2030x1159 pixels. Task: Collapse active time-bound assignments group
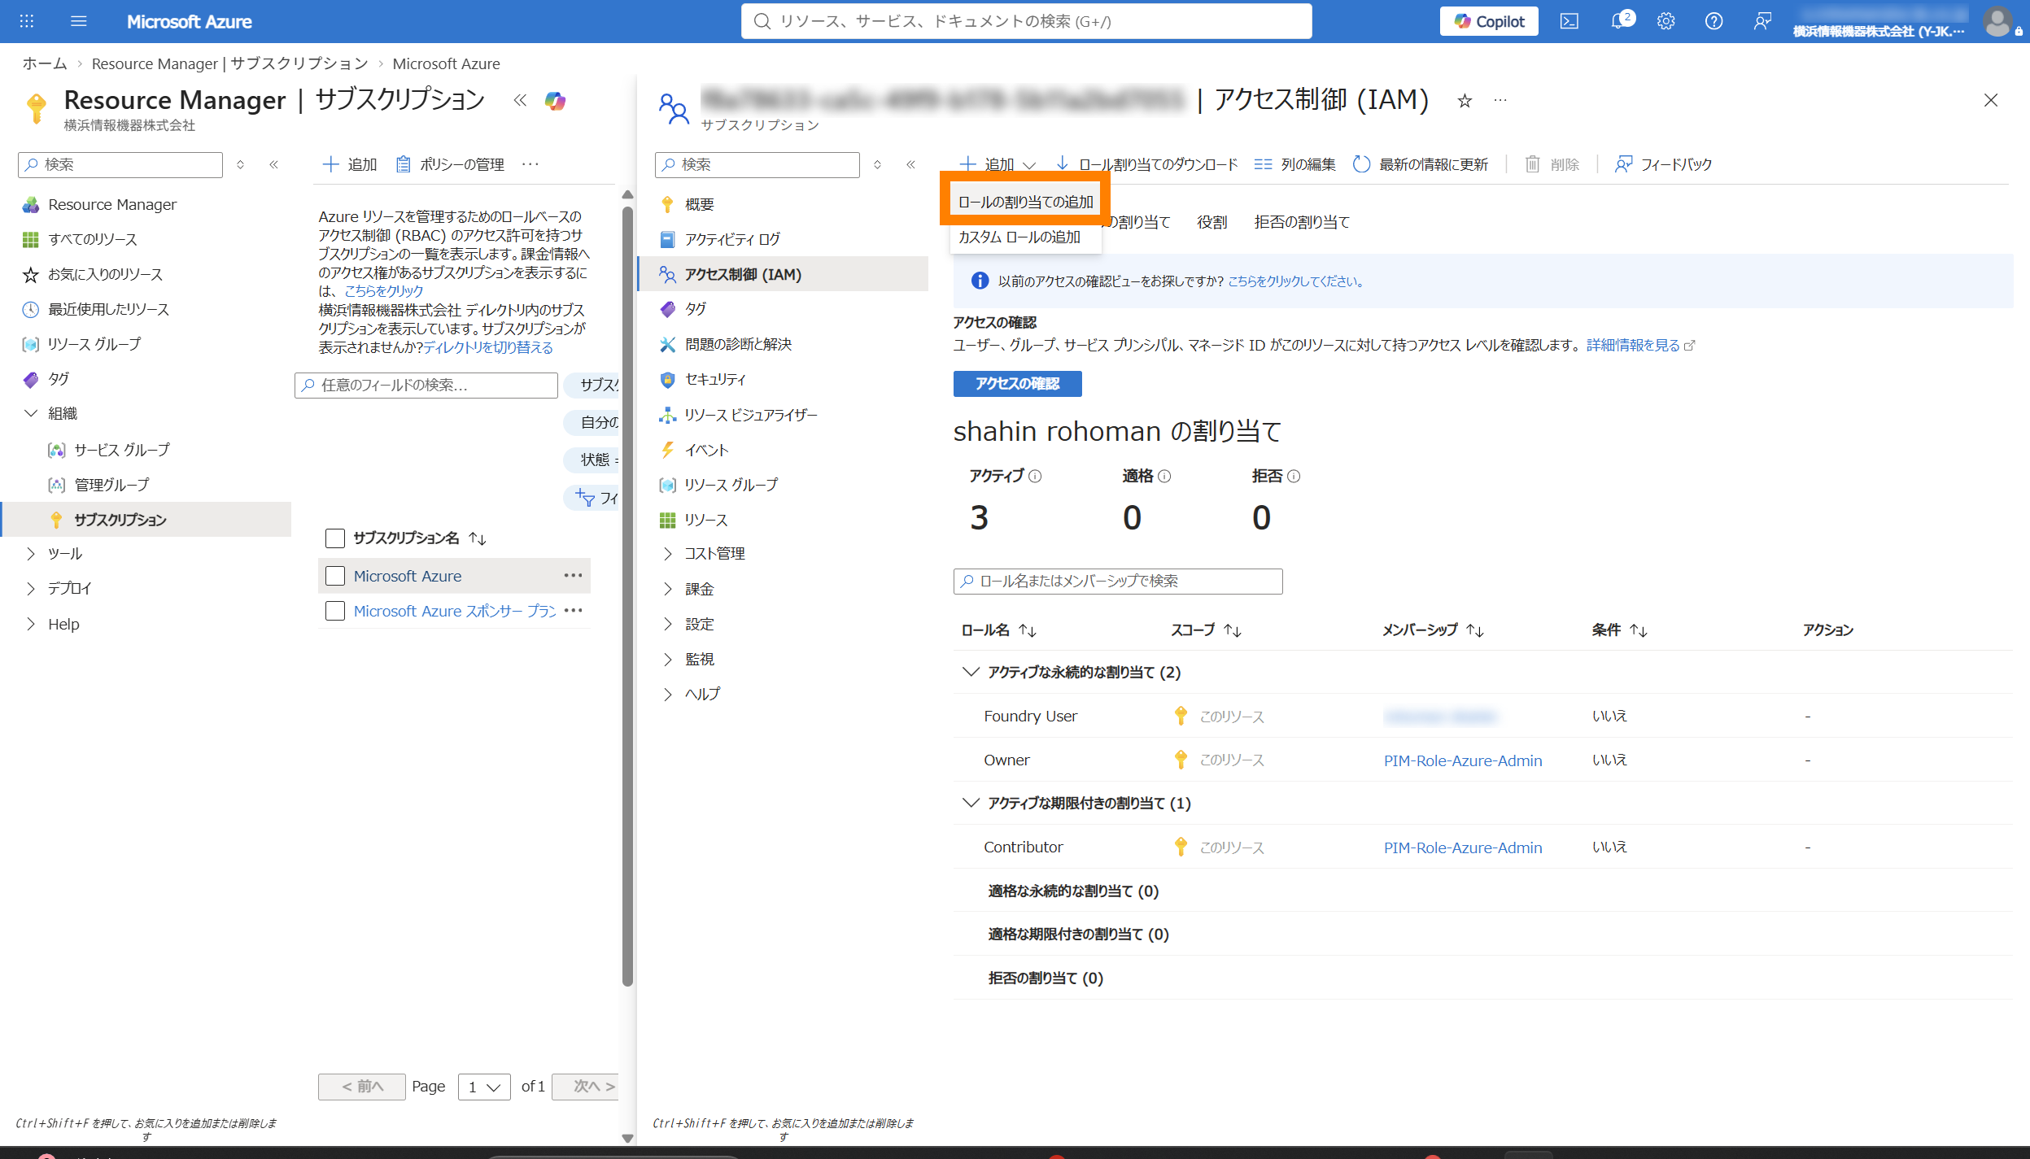click(970, 803)
